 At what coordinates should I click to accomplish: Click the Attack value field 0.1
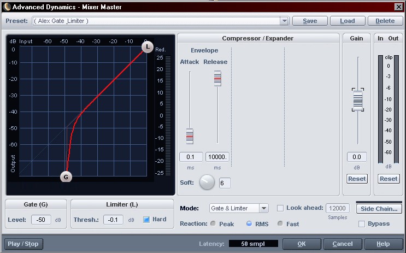pos(191,157)
